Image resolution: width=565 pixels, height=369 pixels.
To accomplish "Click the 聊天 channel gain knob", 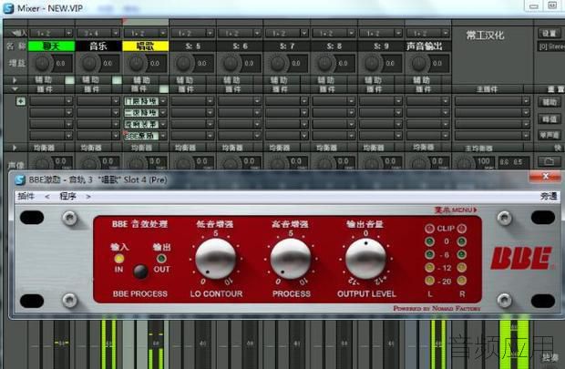I will coord(43,63).
